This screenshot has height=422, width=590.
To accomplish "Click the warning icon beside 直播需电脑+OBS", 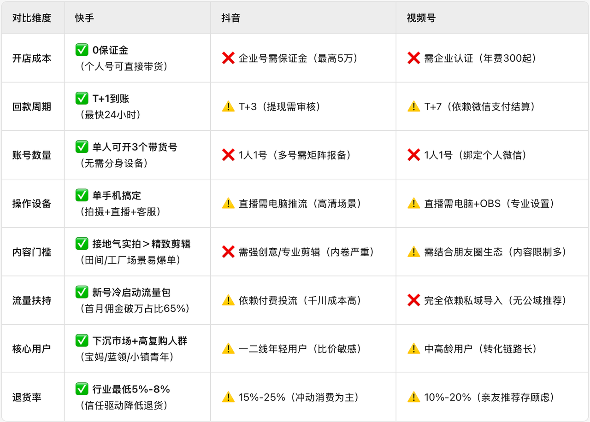I will pos(413,204).
